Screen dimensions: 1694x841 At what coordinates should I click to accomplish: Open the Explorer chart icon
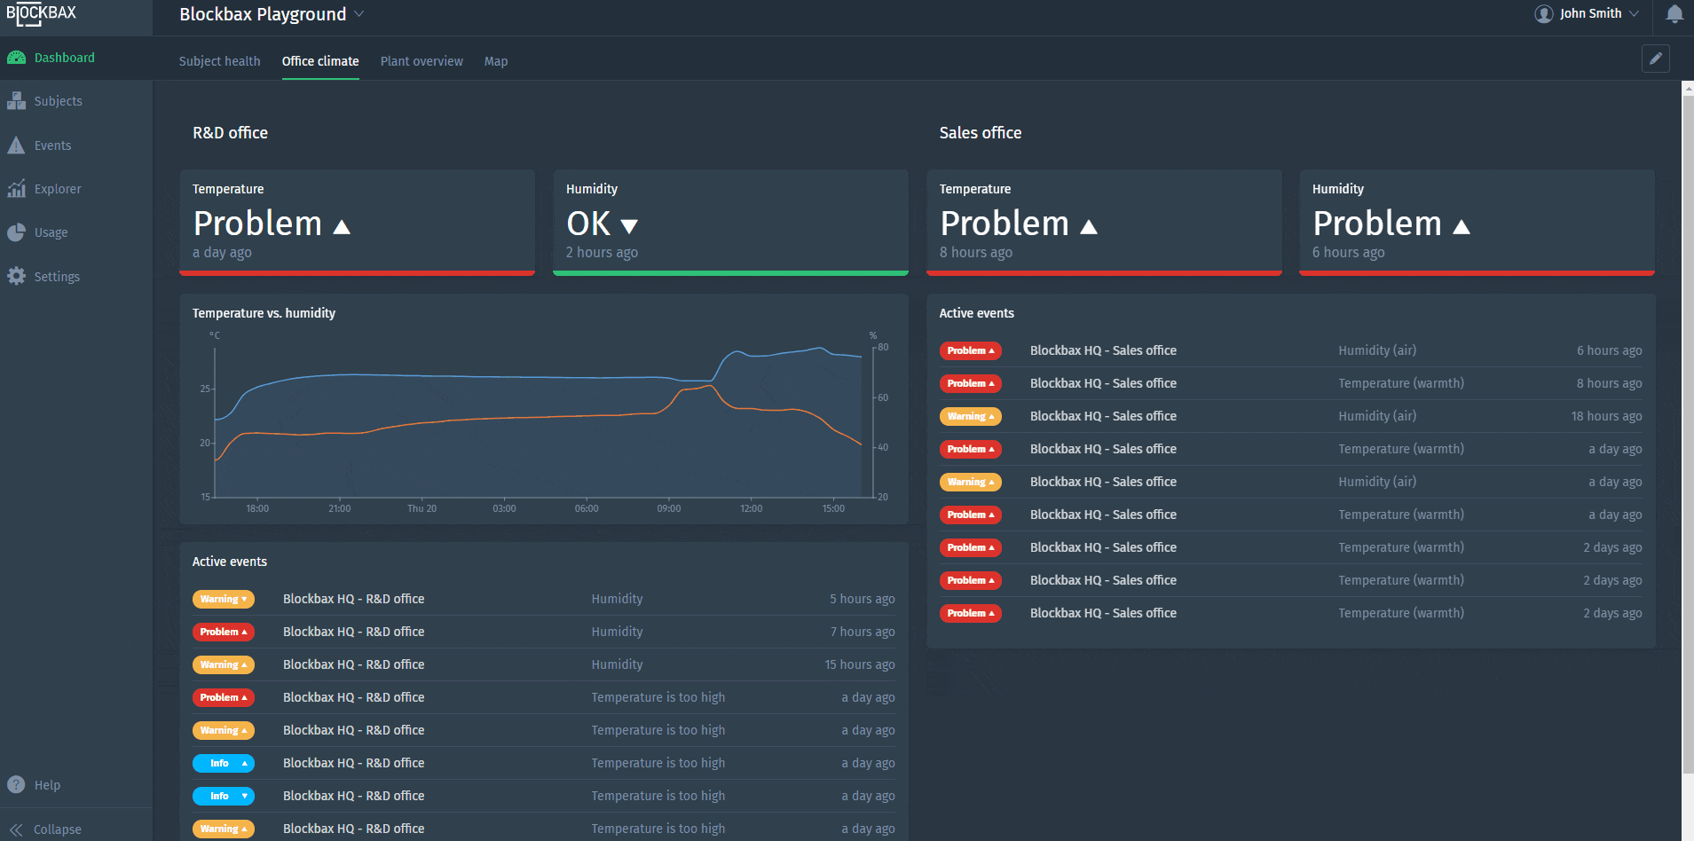pos(16,189)
